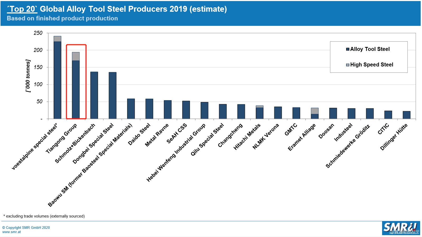Click the 'NLMK Verona' axis label

[x=266, y=136]
